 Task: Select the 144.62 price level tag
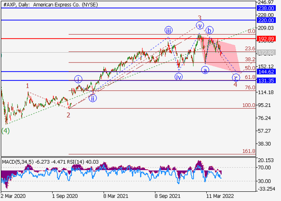269,72
